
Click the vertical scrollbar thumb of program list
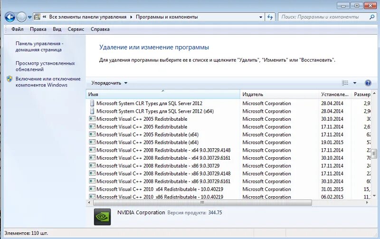point(374,153)
